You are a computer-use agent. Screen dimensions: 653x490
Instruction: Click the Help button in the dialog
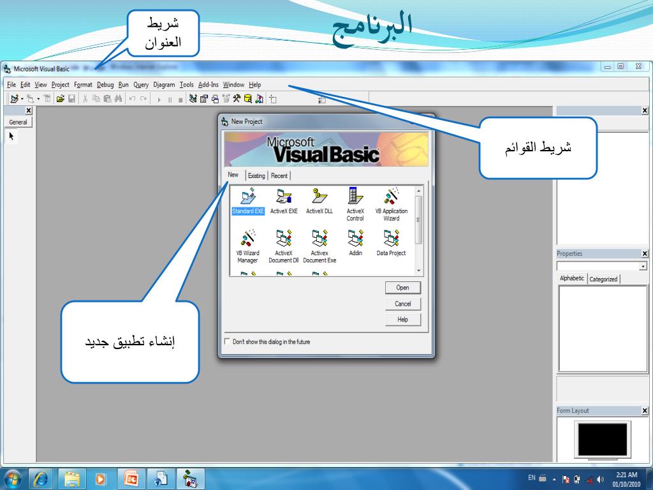pos(403,320)
